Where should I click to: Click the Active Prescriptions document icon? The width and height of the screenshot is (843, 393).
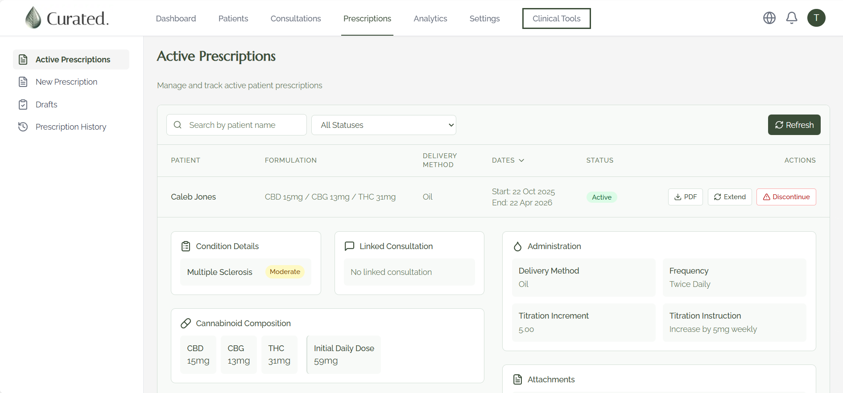pos(23,60)
